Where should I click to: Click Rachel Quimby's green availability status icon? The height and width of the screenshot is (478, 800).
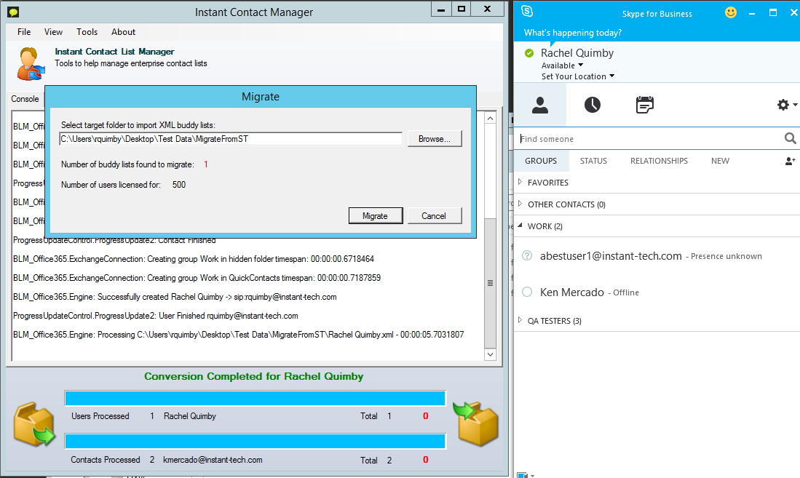point(529,53)
